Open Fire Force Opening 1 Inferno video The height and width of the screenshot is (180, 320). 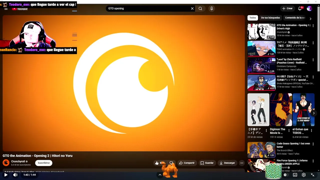292,162
